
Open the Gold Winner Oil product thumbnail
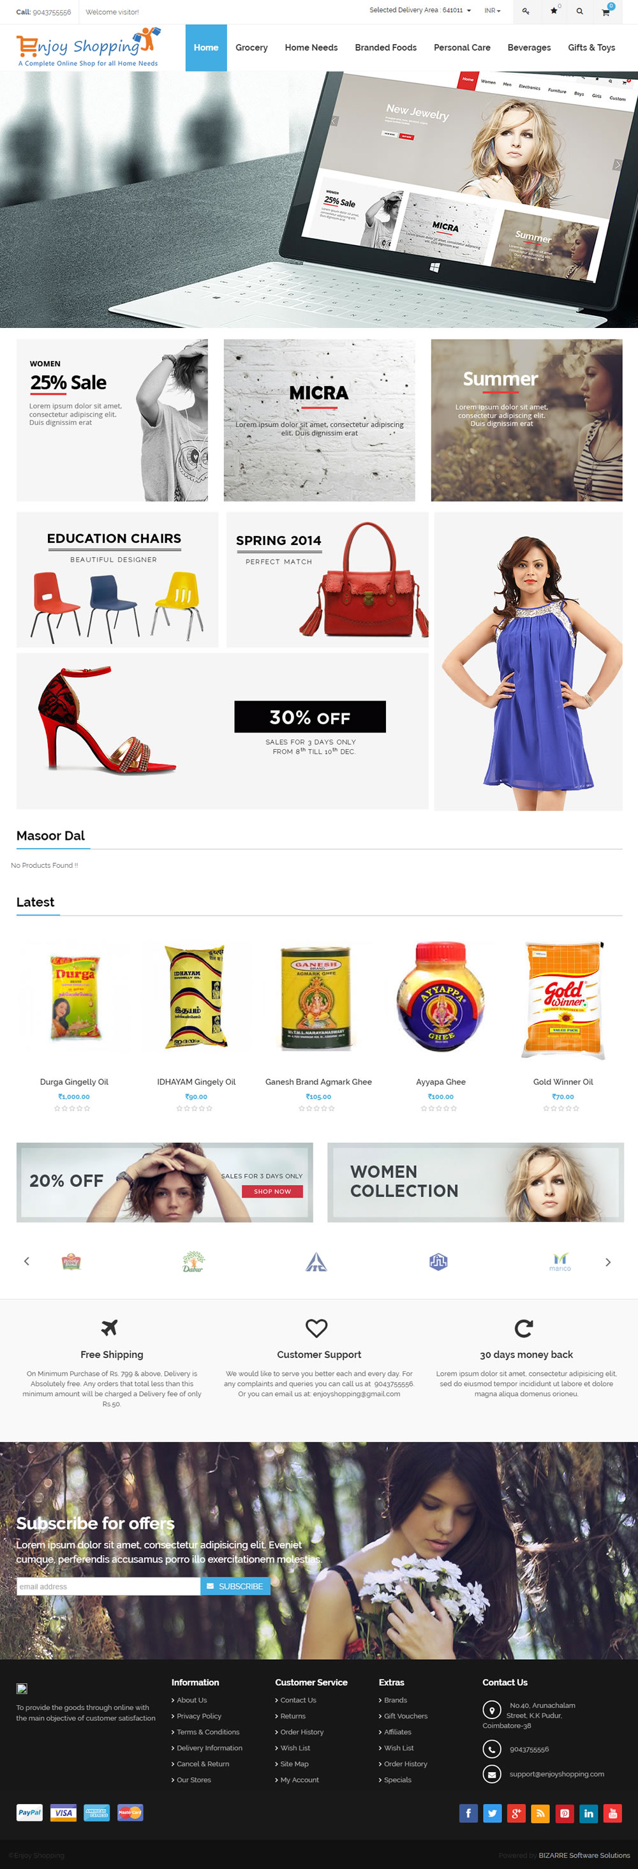click(563, 1001)
